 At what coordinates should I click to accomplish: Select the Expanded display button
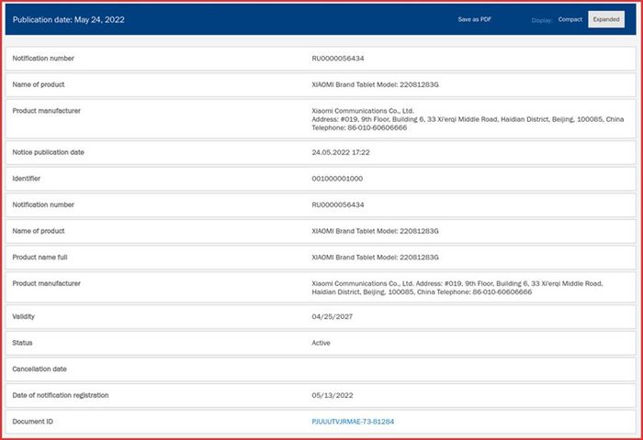[x=606, y=19]
